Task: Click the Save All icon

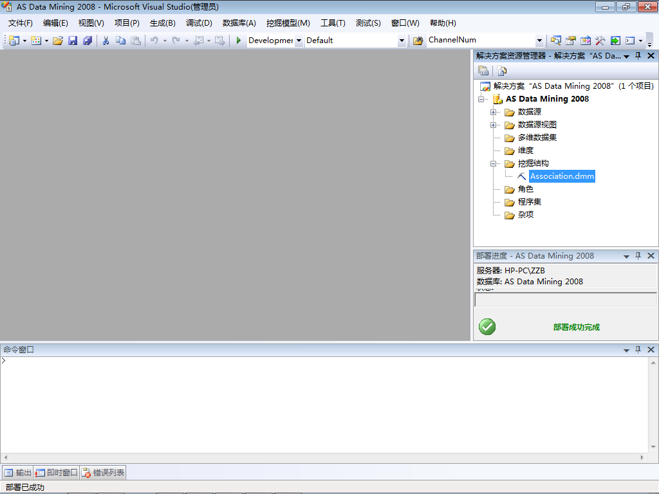Action: 88,41
